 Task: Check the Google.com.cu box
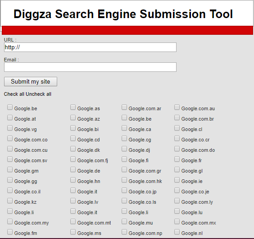[10, 149]
